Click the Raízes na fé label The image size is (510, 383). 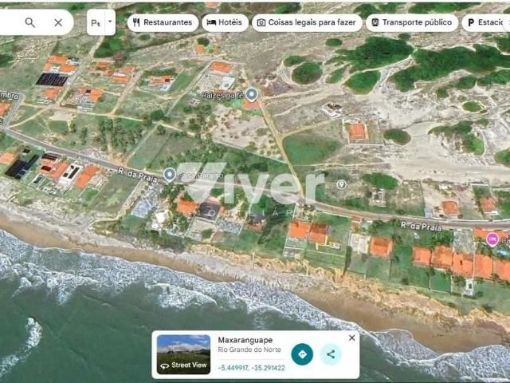(x=222, y=96)
